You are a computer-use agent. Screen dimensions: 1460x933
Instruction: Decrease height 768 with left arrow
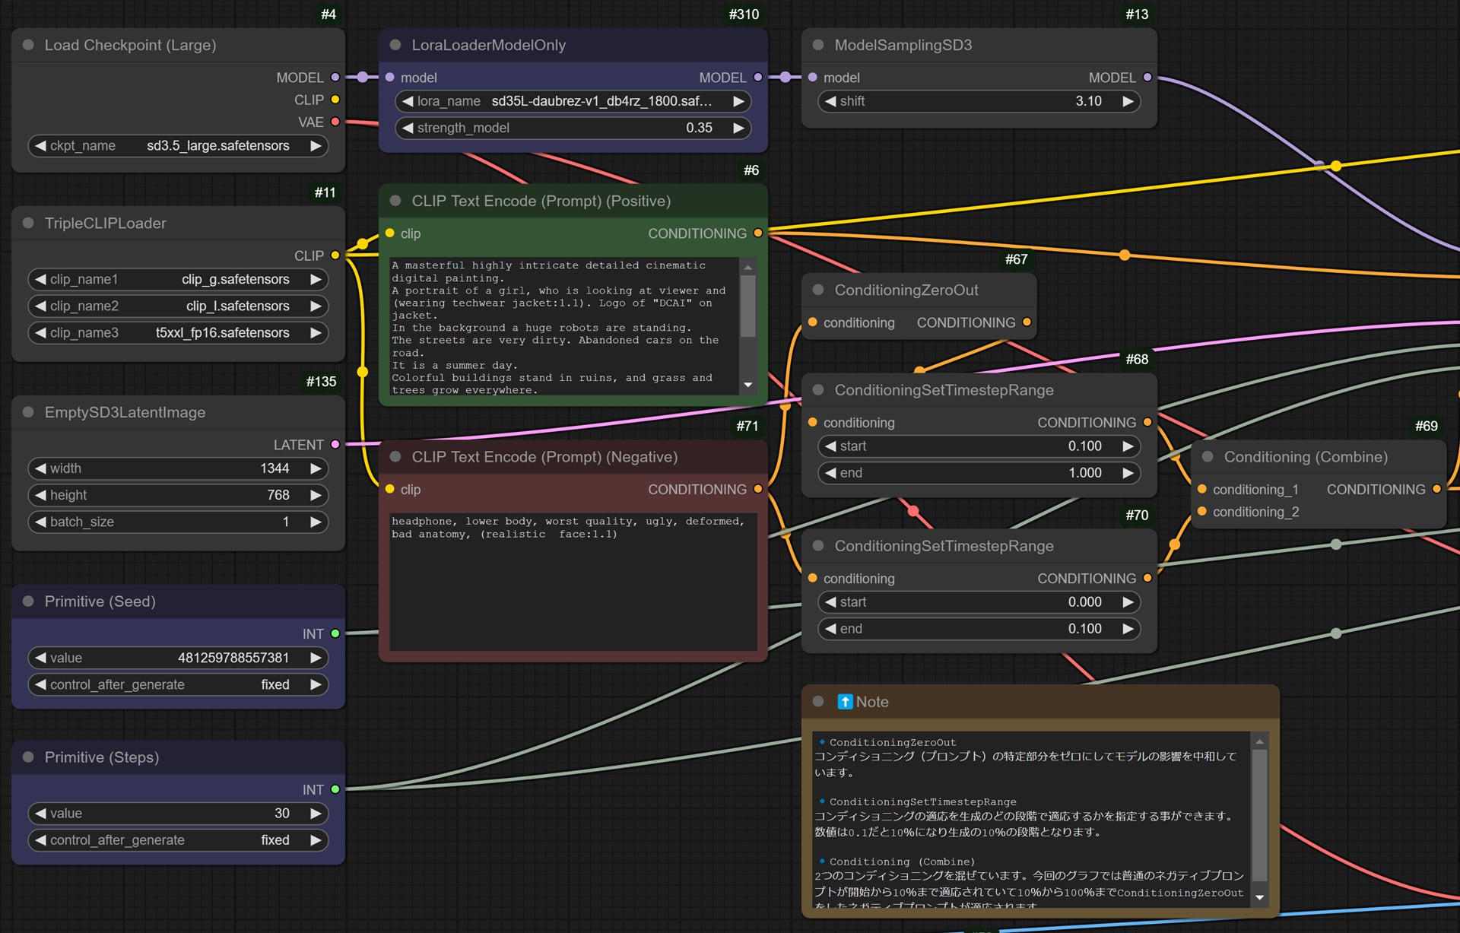point(40,495)
